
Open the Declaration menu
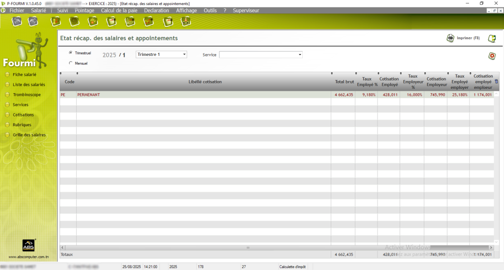click(x=156, y=10)
